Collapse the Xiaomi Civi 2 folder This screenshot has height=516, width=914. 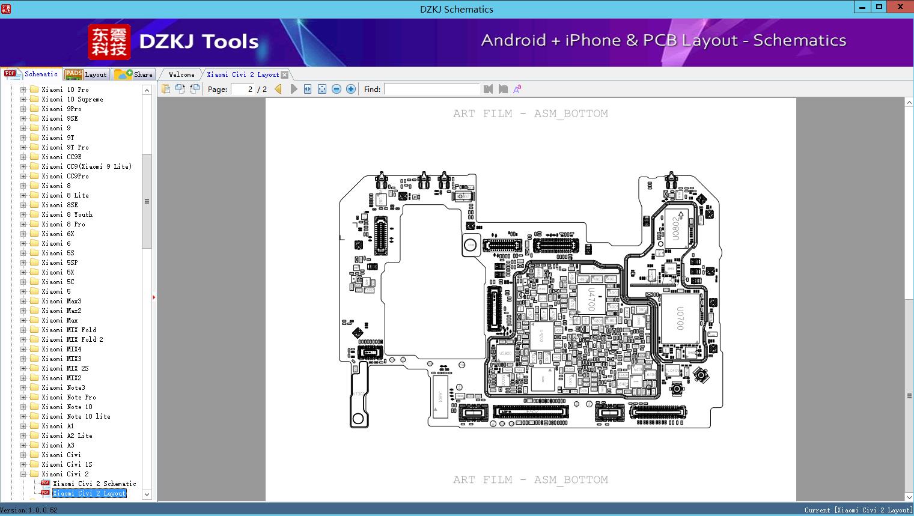click(x=23, y=474)
